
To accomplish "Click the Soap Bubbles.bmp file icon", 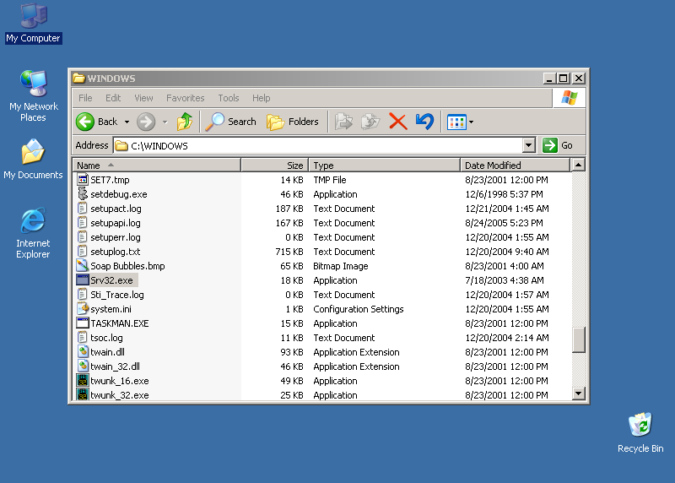I will [x=82, y=265].
